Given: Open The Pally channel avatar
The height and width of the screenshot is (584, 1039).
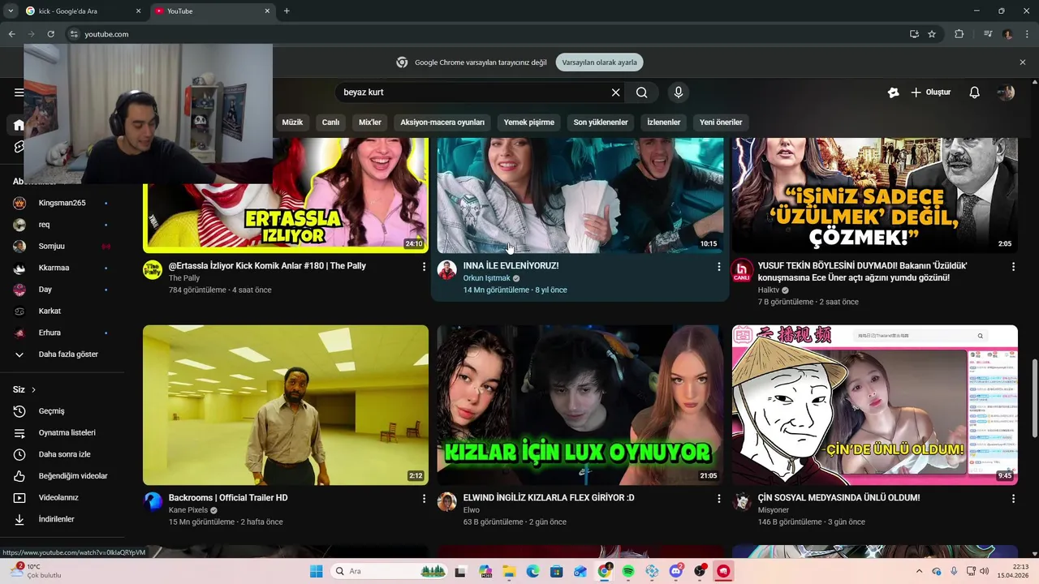Looking at the screenshot, I should 153,270.
